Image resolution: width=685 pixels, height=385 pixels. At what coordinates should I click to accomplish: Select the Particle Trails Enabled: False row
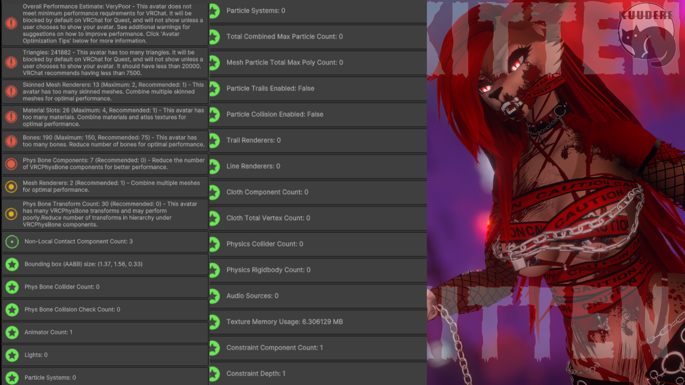click(x=270, y=89)
